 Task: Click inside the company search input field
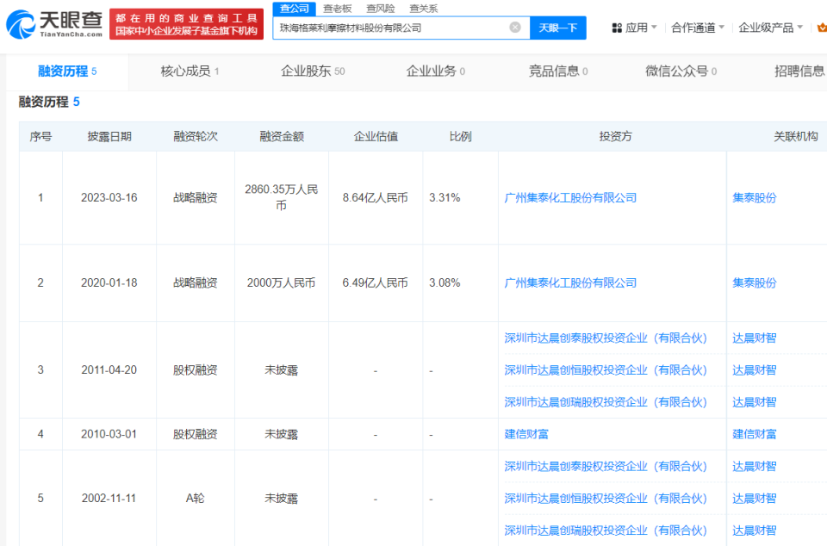click(x=388, y=27)
